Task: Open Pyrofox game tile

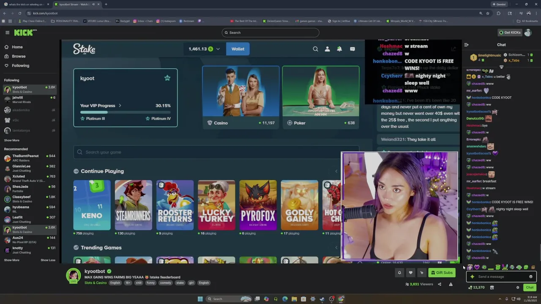Action: click(x=258, y=205)
